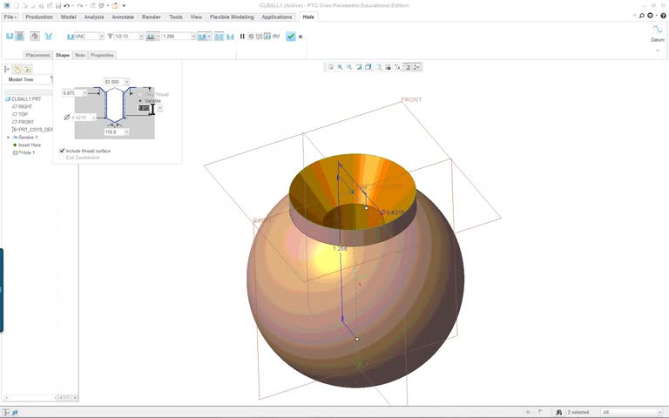
Task: Click the verify glasses icon
Action: [x=276, y=37]
